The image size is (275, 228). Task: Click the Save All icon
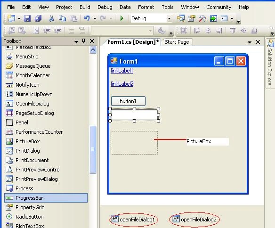[38, 18]
